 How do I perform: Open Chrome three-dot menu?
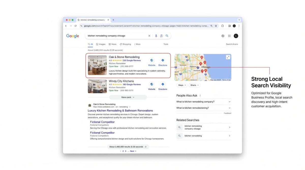pos(239,26)
